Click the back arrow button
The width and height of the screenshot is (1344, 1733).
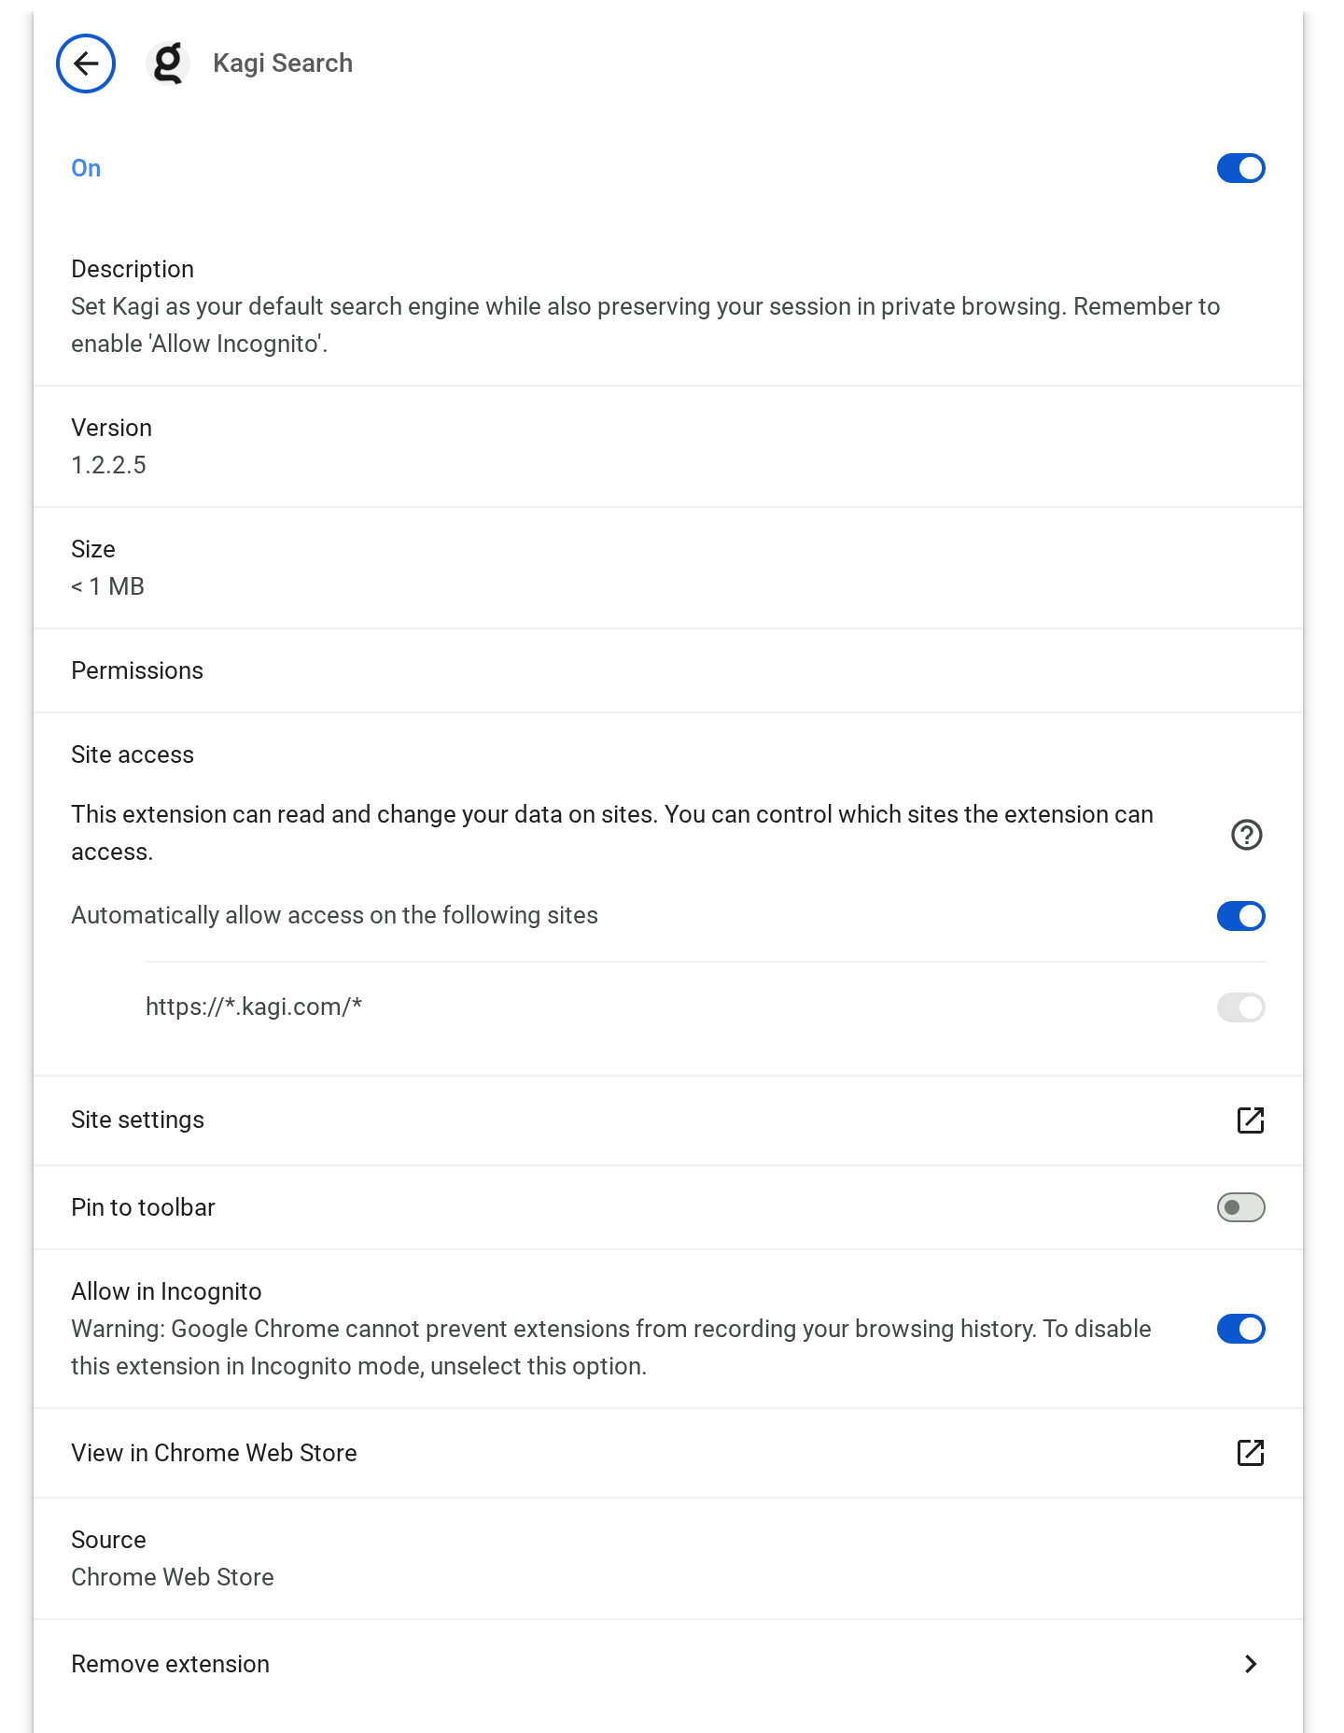pyautogui.click(x=86, y=63)
